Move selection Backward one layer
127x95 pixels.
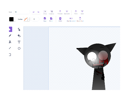(x=67, y=12)
